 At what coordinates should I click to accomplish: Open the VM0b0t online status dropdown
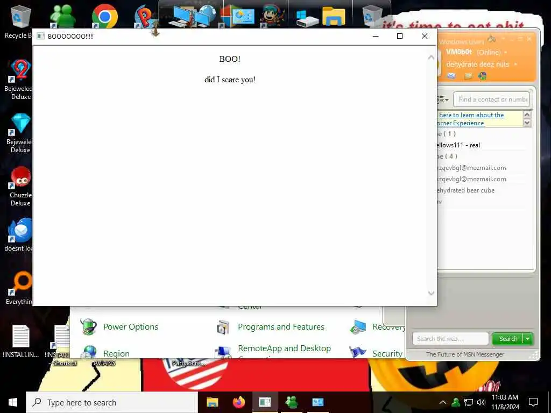click(506, 52)
